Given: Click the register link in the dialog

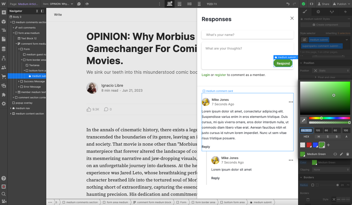Looking at the screenshot, I should click(220, 75).
